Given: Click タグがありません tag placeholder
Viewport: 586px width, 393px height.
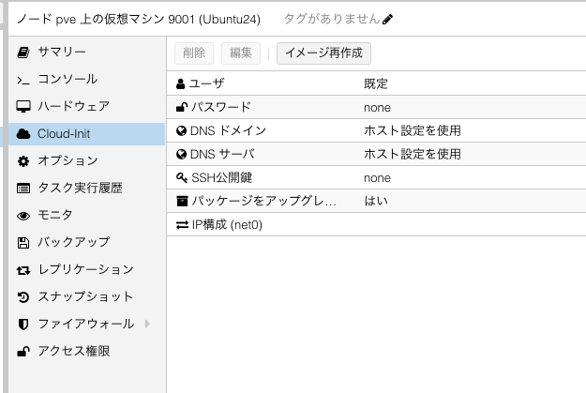Looking at the screenshot, I should pos(332,19).
